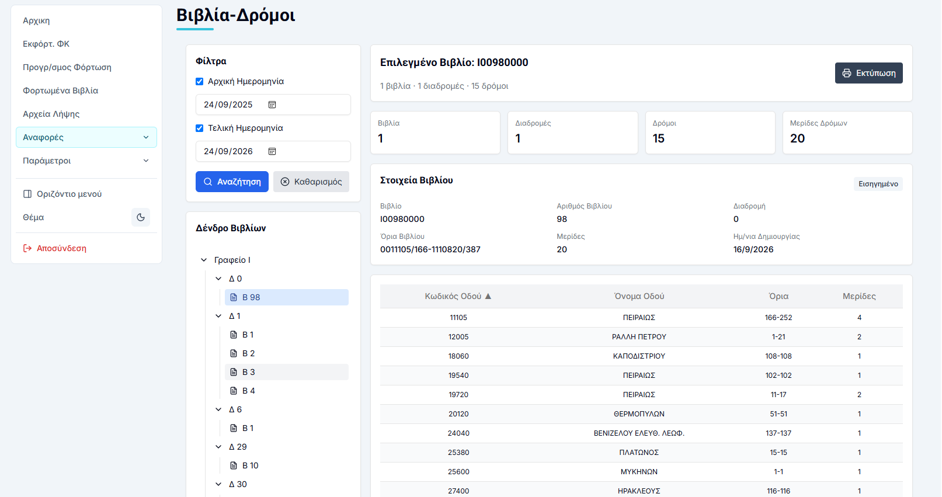Click the sort arrow on Κωδικός Οδού

pyautogui.click(x=488, y=296)
